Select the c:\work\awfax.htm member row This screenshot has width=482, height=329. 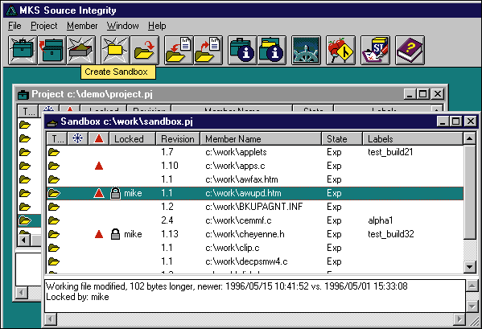255,179
